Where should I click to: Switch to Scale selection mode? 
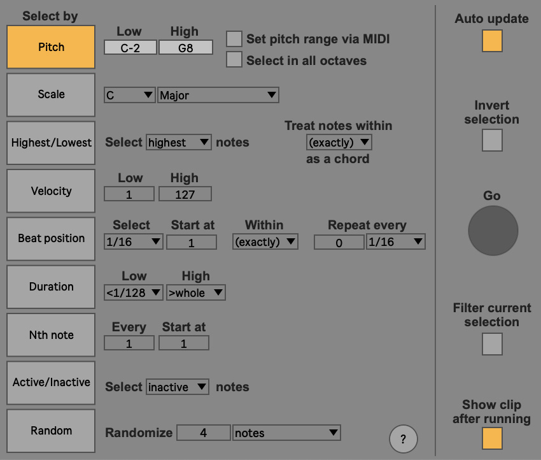pos(51,94)
